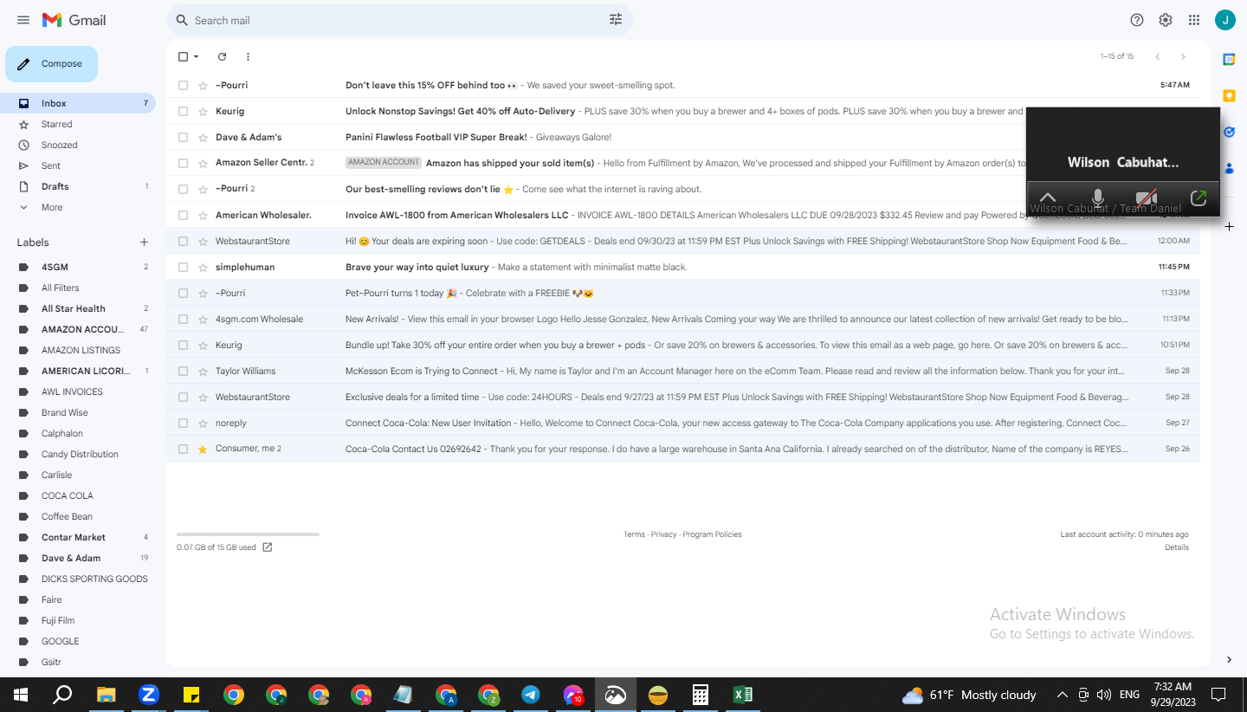Click the Google account avatar J
The height and width of the screenshot is (712, 1247).
click(1224, 20)
